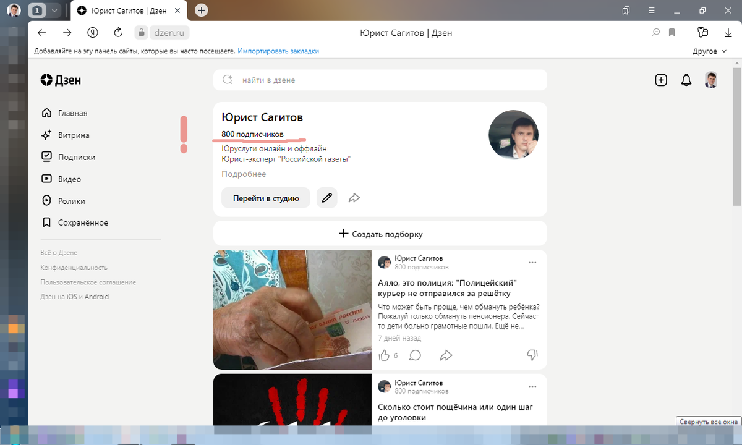
Task: Open article title 'Сколько стоит пощёчина'
Action: point(455,412)
